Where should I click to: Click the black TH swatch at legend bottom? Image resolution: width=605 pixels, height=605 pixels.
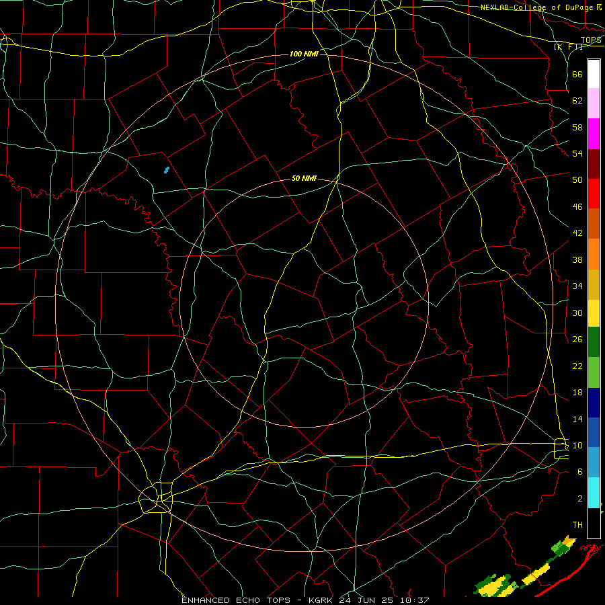click(x=594, y=523)
